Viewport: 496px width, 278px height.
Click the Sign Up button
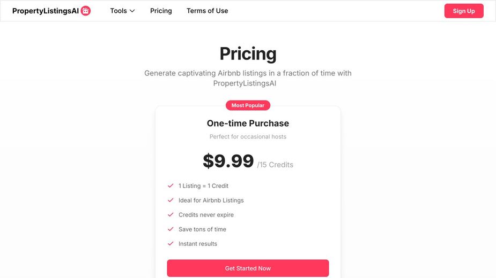coord(464,11)
